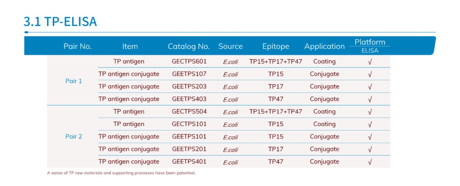Click the Catalog No. column header
Viewport: 460px width, 186px height.
189,47
